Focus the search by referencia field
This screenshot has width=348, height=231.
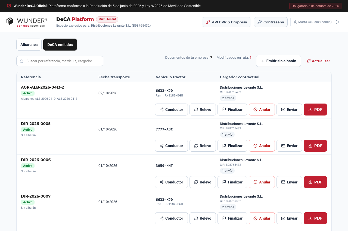tap(60, 61)
